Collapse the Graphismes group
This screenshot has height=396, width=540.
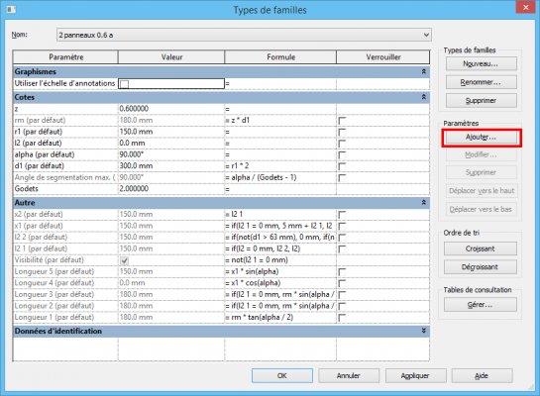[x=424, y=71]
